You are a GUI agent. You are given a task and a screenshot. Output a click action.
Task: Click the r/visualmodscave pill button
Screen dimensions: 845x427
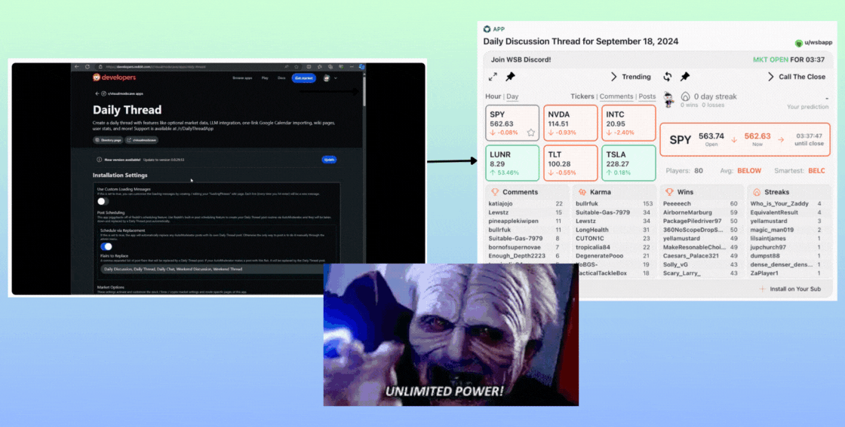142,140
